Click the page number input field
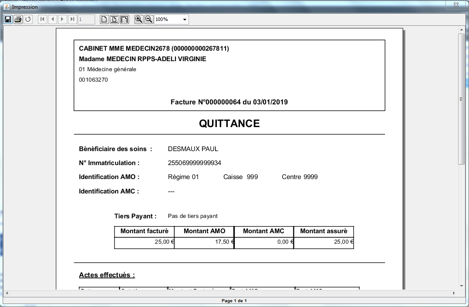469x307 pixels. point(86,19)
